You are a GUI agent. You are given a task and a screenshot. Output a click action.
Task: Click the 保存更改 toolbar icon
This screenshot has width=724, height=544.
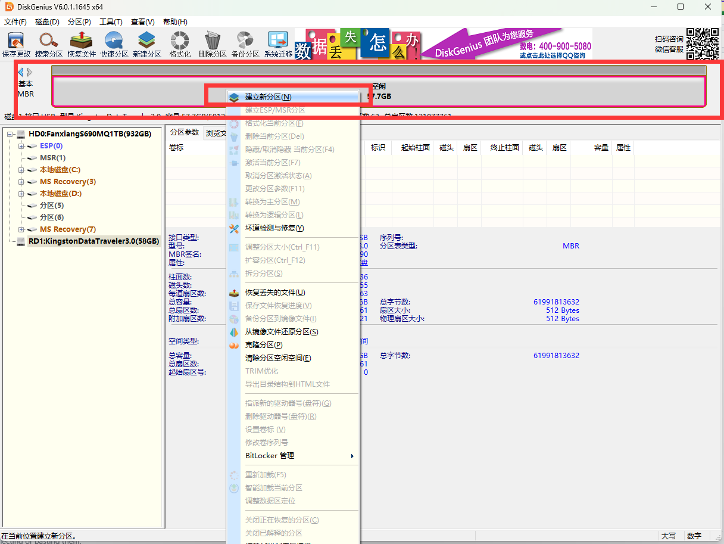click(16, 45)
